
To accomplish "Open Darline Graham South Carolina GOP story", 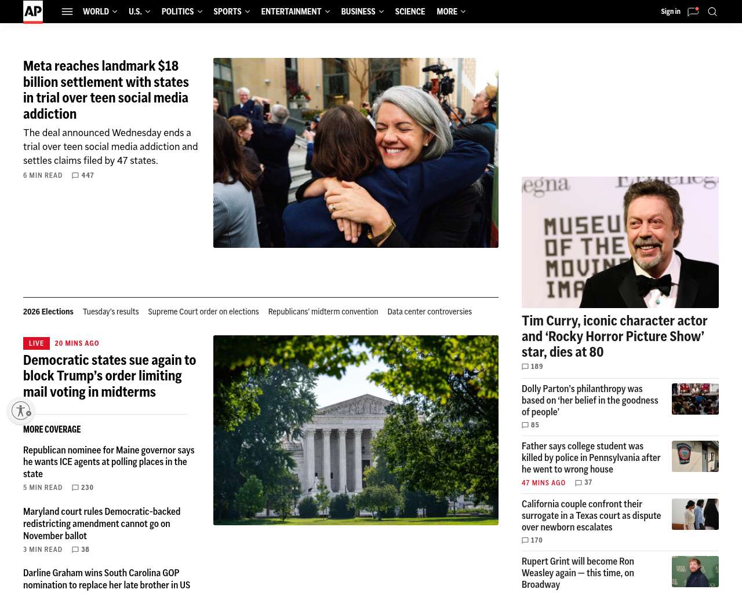I will point(107,579).
